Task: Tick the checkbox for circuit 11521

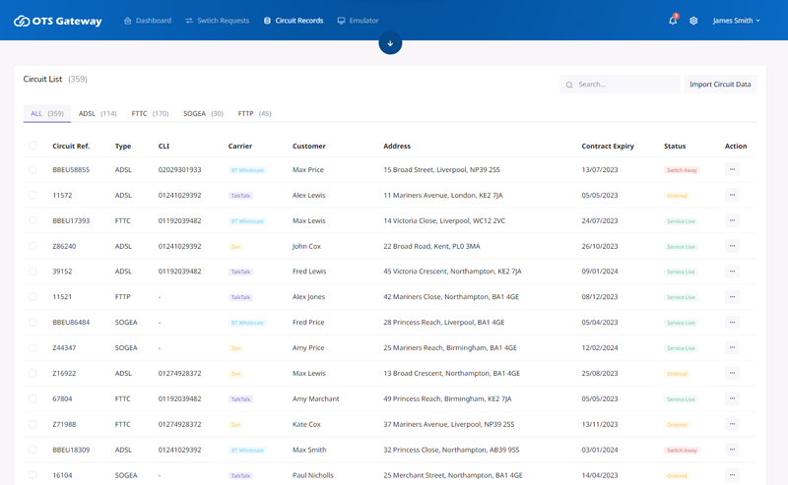Action: [33, 297]
